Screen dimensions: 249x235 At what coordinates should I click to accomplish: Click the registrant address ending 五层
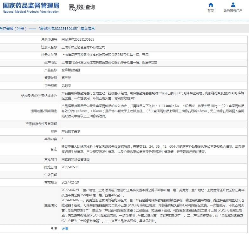105,55
